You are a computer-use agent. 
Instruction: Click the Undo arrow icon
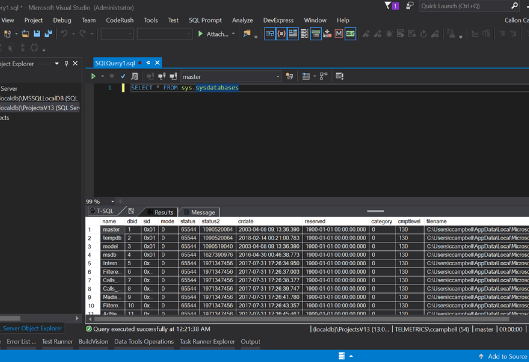64,34
